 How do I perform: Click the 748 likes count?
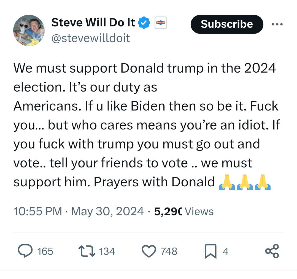click(169, 251)
